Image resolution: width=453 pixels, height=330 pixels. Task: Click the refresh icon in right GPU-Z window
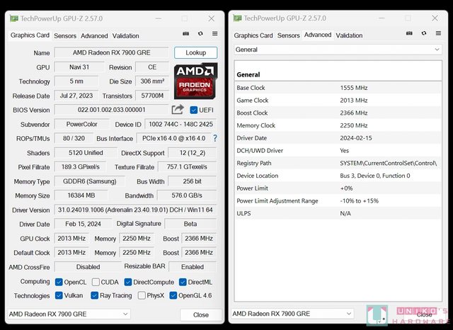click(424, 33)
